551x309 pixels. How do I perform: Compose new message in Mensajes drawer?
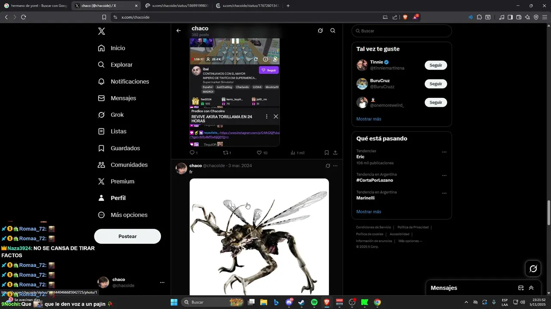point(520,288)
